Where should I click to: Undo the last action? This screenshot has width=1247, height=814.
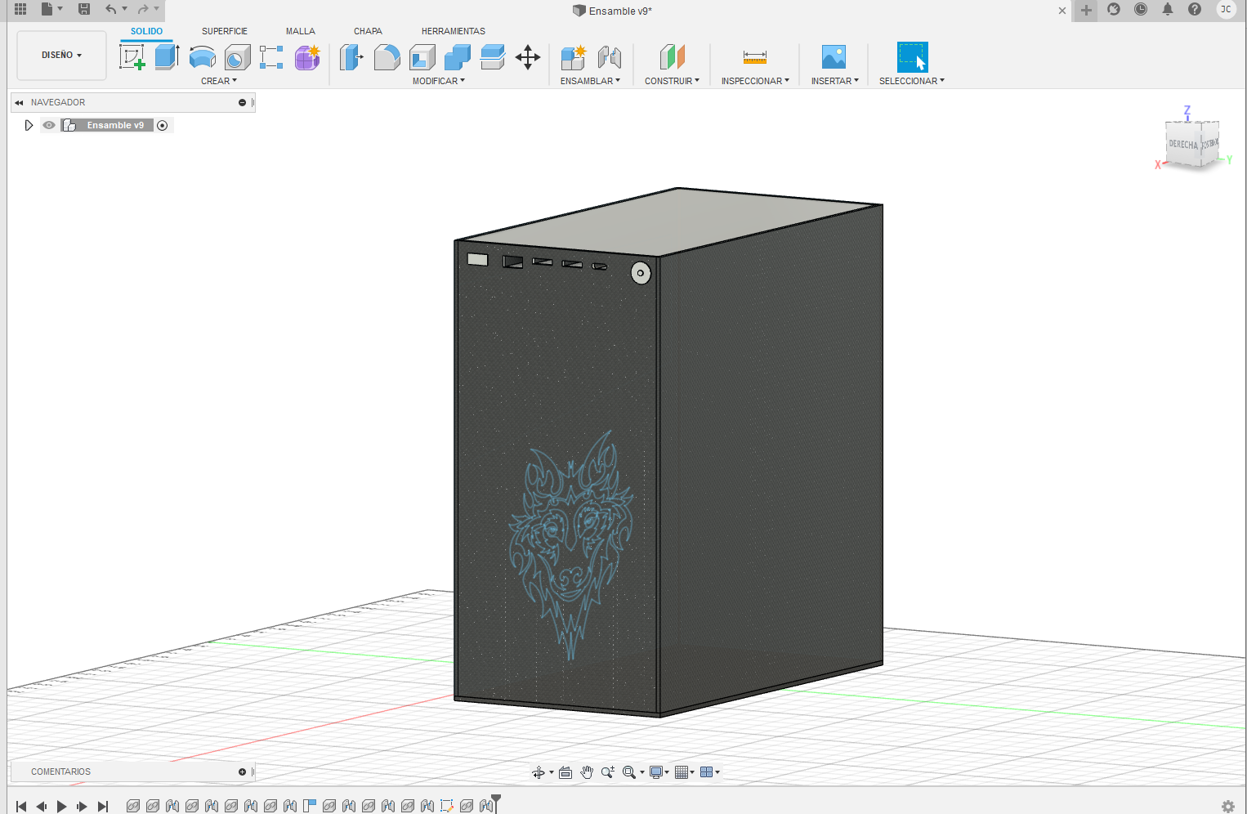[x=110, y=9]
